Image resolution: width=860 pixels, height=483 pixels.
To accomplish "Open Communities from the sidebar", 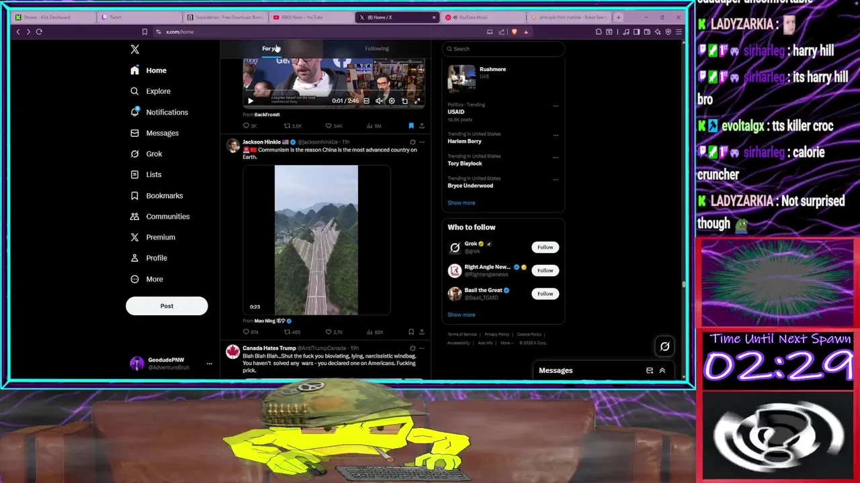I will point(160,216).
